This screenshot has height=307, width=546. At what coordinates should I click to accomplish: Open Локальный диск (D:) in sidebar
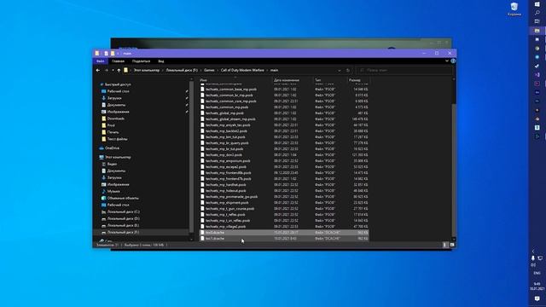coord(123,218)
